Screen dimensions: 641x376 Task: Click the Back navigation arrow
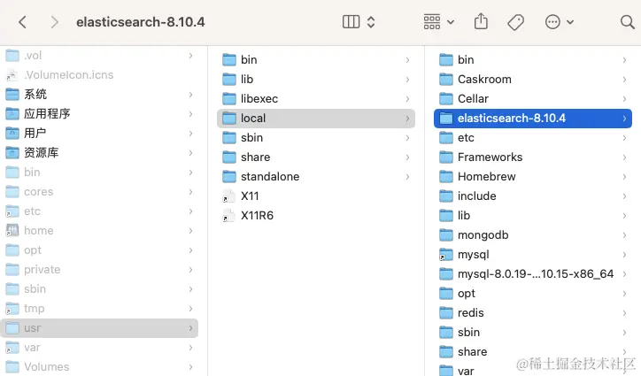click(23, 21)
